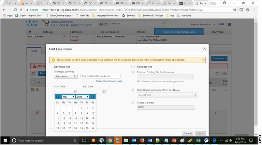Close the Edit Line Items dialog

click(x=204, y=49)
